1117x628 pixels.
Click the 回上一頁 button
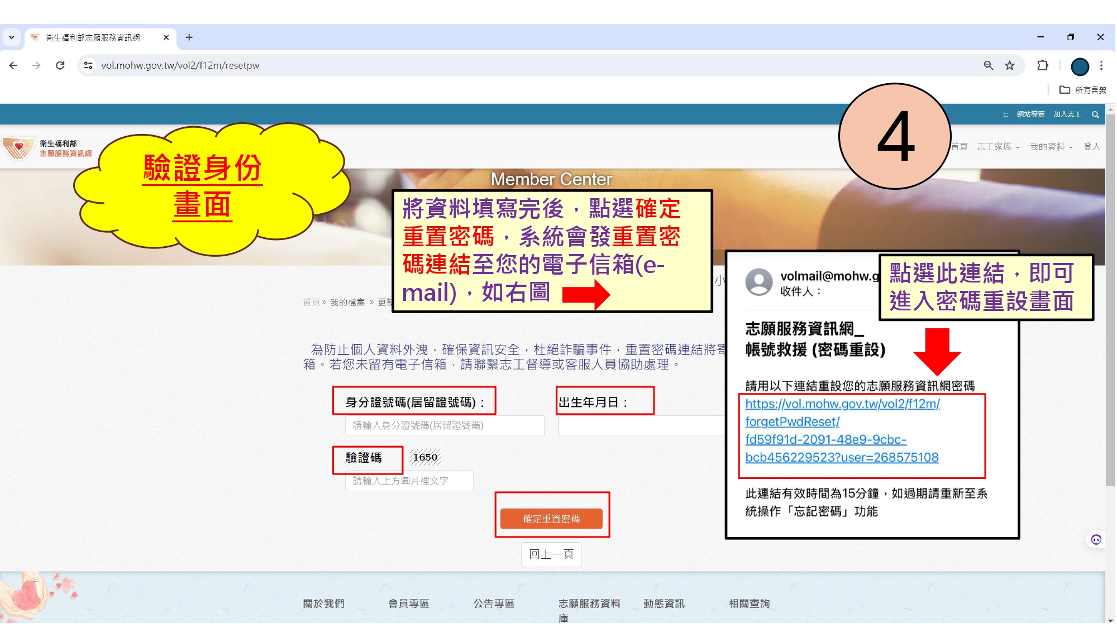click(x=551, y=554)
